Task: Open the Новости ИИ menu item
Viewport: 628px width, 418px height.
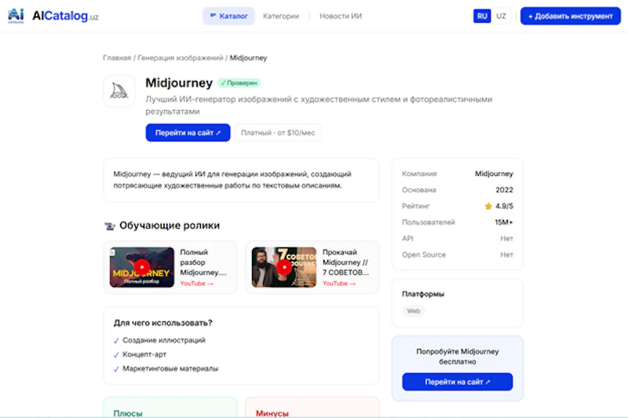Action: tap(341, 16)
